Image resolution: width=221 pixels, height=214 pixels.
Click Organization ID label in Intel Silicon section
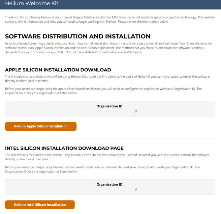(110, 185)
